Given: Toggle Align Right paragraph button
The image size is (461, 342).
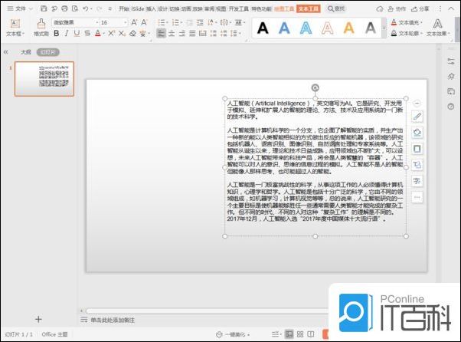Looking at the screenshot, I should (182, 33).
